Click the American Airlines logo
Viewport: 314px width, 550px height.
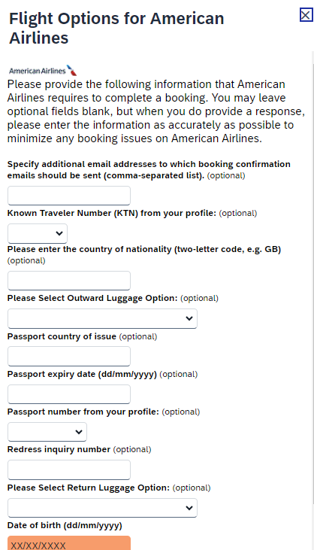click(43, 71)
